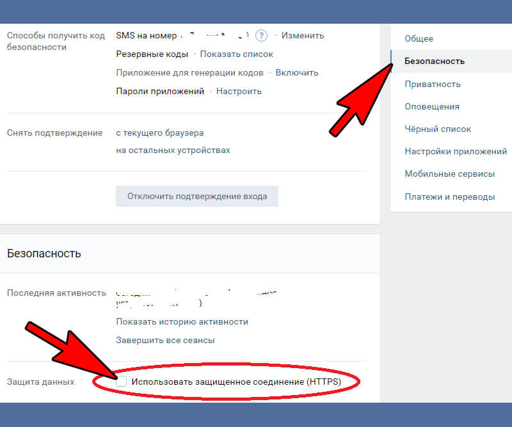Click Показать список for backup codes
The image size is (512, 427).
236,54
